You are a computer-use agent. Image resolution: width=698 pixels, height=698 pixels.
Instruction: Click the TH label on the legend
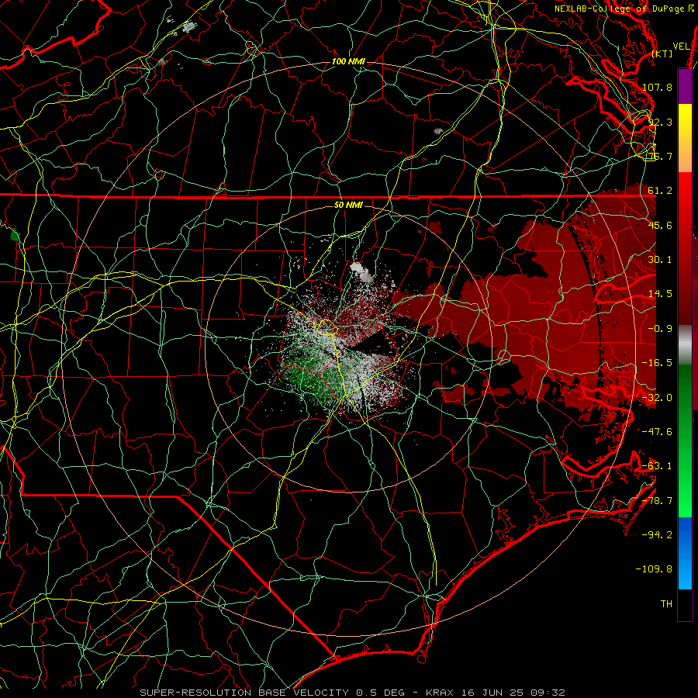point(666,604)
